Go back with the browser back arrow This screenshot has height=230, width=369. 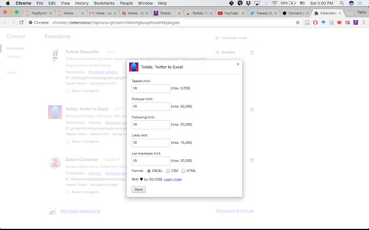(5, 22)
